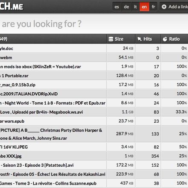Switch language to German (de)

(x=126, y=7)
